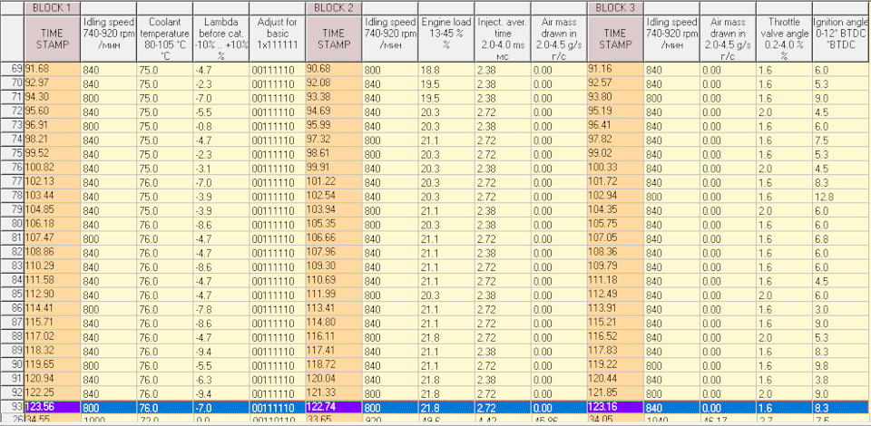Select row number 88
Viewport: 871px width, 426px height.
(x=12, y=336)
